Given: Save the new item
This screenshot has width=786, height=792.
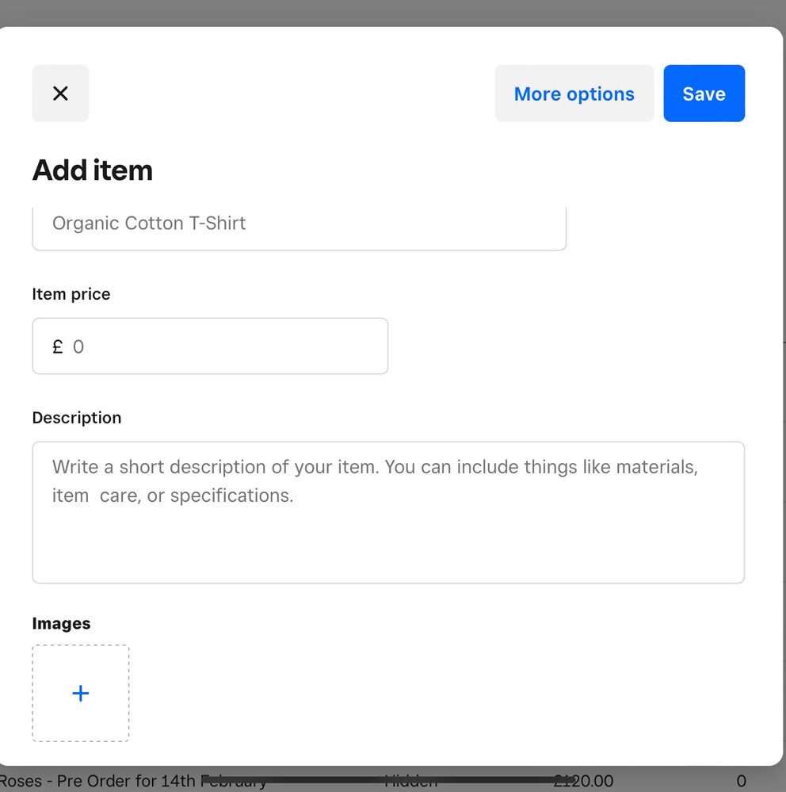Looking at the screenshot, I should coord(704,94).
